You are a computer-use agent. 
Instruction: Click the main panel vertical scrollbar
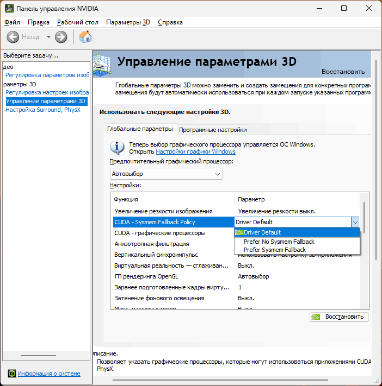376,160
